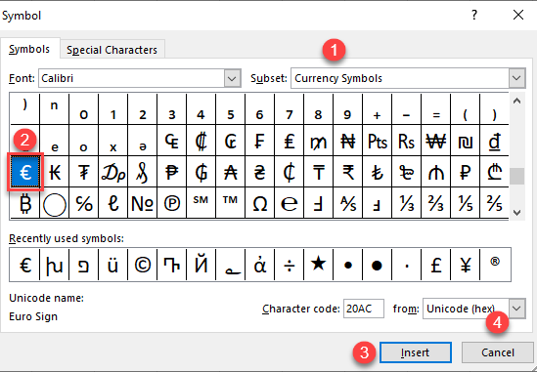Pick the Cyrillic Й from recently used
537x372 pixels.
(201, 265)
